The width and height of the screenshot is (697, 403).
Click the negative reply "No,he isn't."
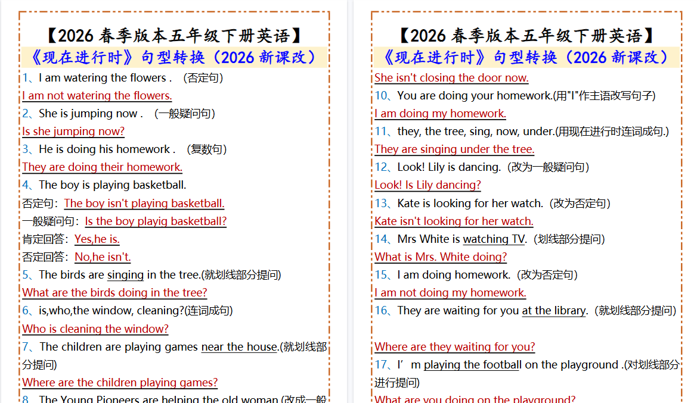point(102,257)
